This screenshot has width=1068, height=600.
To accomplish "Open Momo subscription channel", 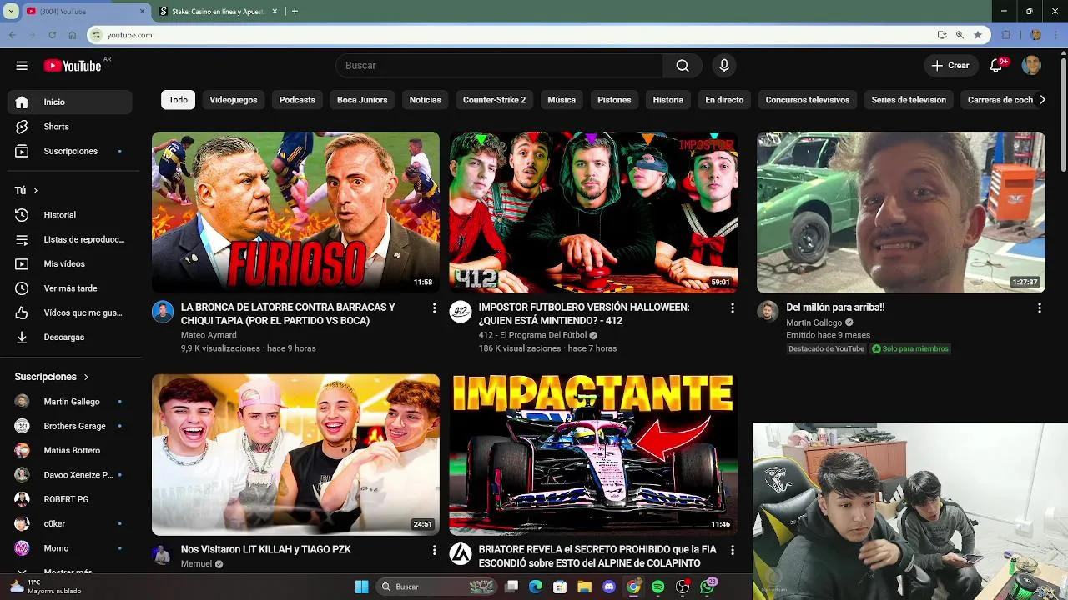I will 69,548.
